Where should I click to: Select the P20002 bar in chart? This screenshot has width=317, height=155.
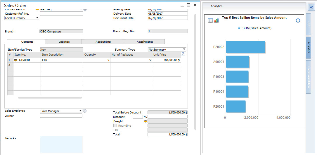click(x=245, y=47)
